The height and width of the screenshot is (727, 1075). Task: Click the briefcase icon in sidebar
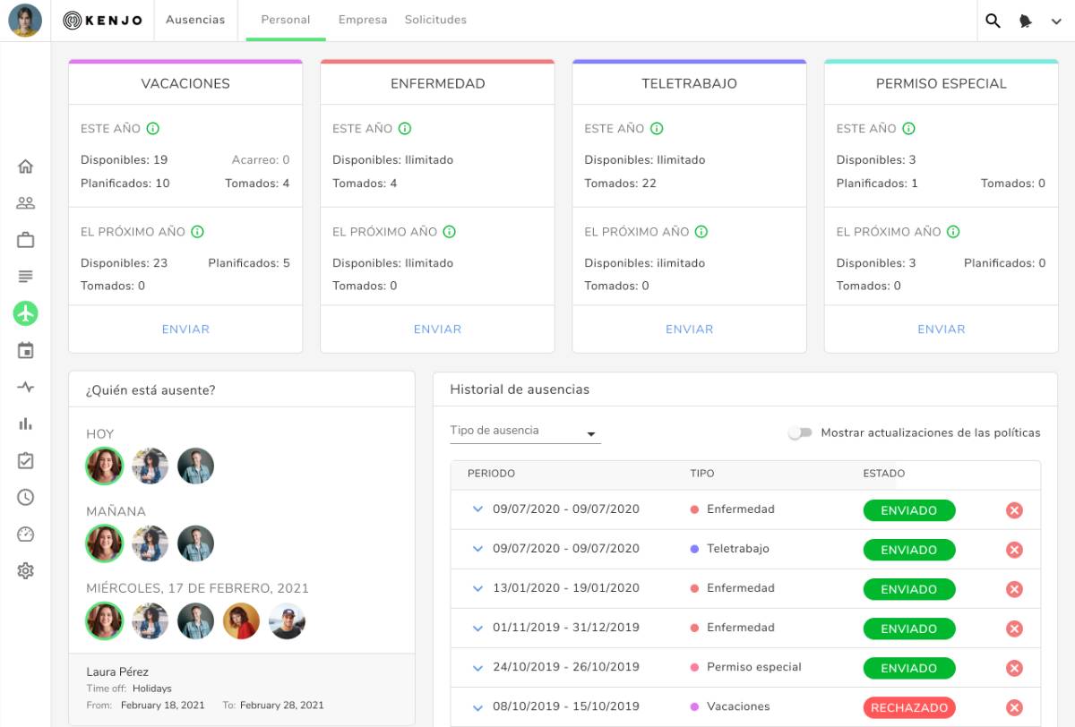tap(25, 240)
